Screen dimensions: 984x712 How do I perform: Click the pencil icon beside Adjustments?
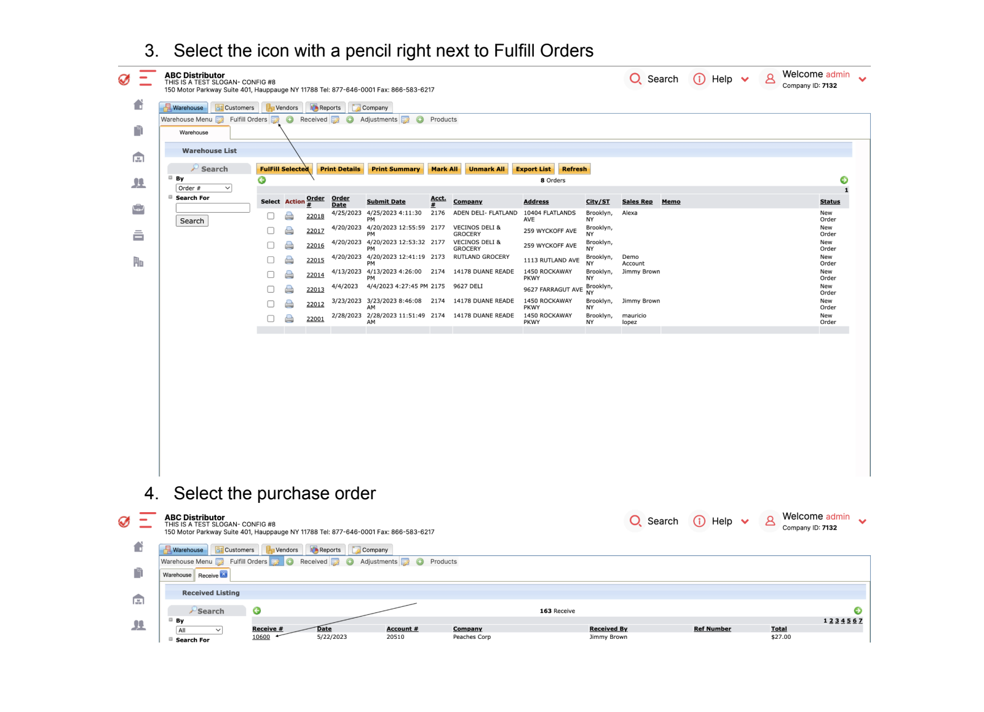pyautogui.click(x=405, y=119)
